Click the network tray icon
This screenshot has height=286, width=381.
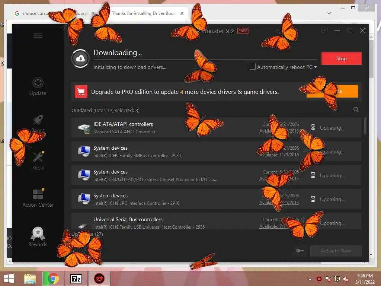click(337, 279)
